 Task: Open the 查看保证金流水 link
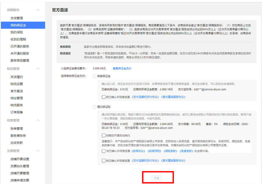point(122,69)
